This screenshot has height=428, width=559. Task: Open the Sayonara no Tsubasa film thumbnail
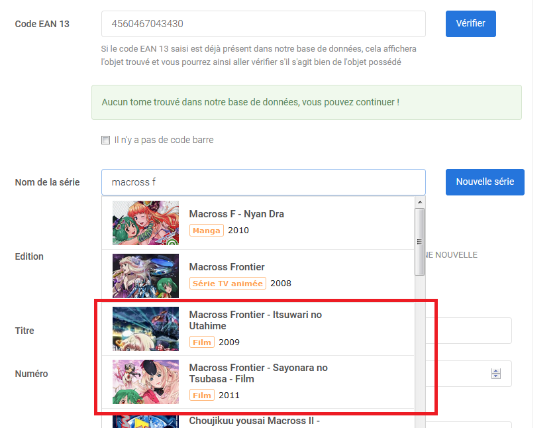pos(146,382)
